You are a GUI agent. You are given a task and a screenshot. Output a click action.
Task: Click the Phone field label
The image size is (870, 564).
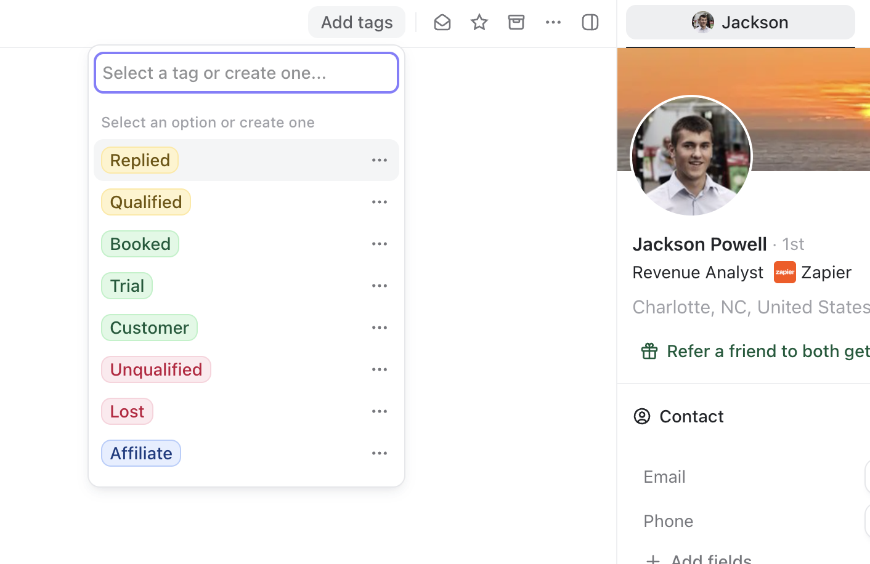pos(669,521)
